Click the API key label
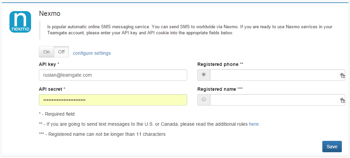The height and width of the screenshot is (158, 350). pos(49,64)
